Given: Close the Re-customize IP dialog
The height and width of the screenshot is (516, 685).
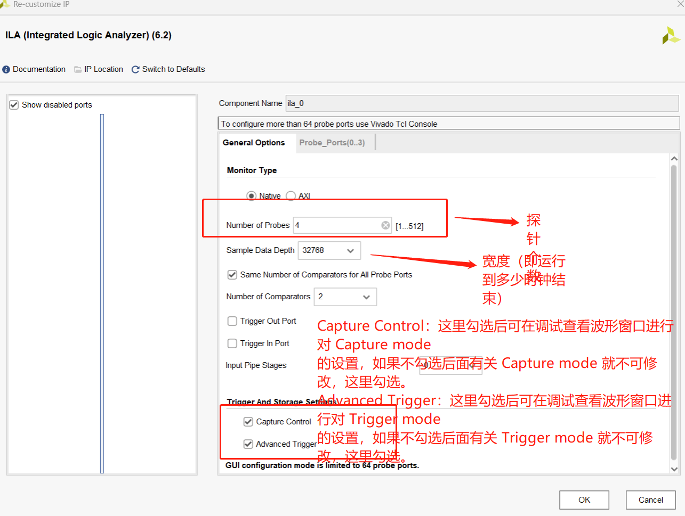Looking at the screenshot, I should (x=680, y=4).
